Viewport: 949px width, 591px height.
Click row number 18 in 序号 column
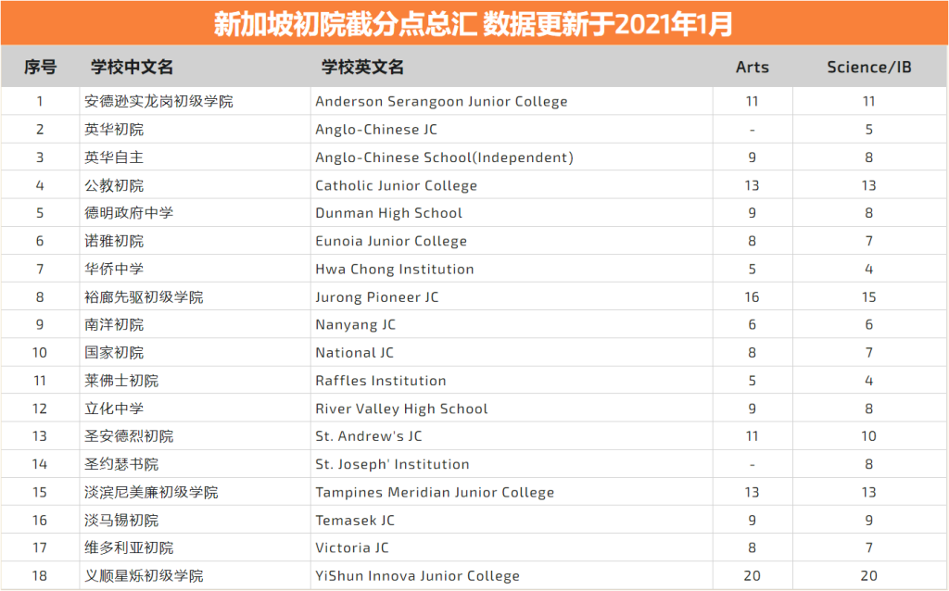[x=39, y=576]
